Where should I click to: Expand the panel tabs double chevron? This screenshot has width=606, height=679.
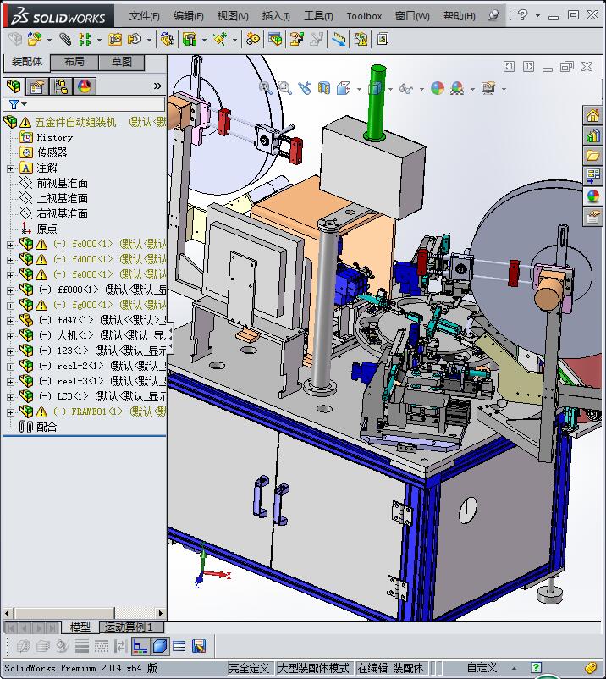point(157,86)
